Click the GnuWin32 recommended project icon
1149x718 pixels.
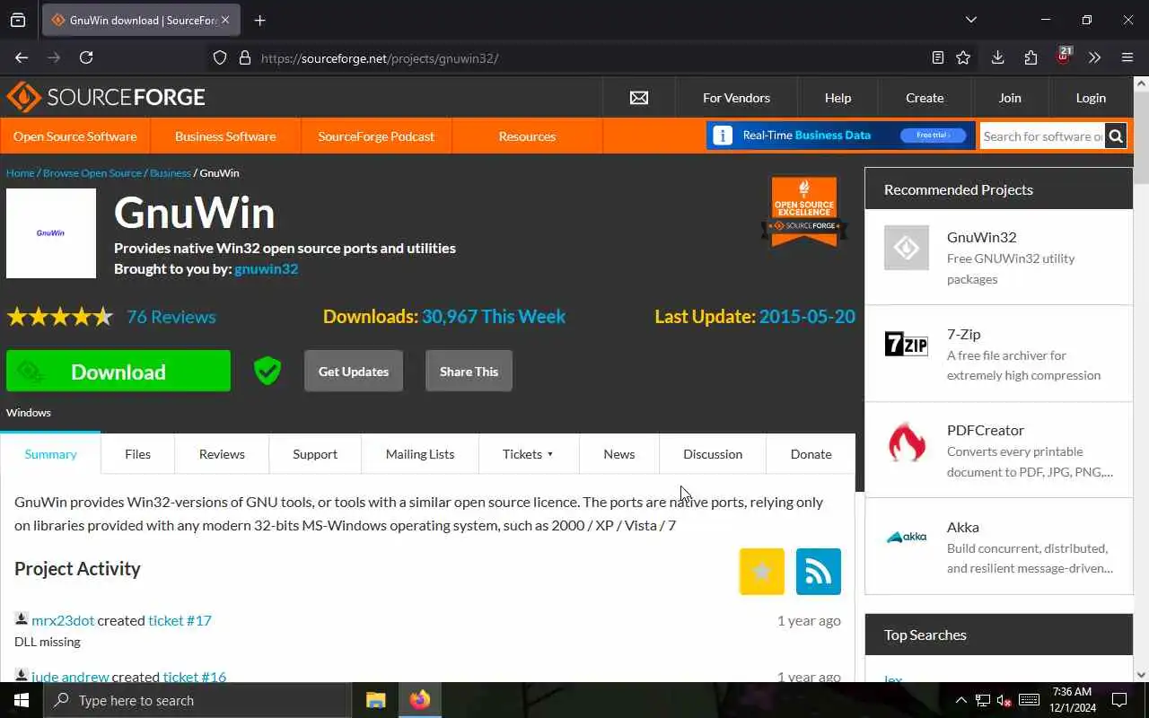pyautogui.click(x=907, y=248)
